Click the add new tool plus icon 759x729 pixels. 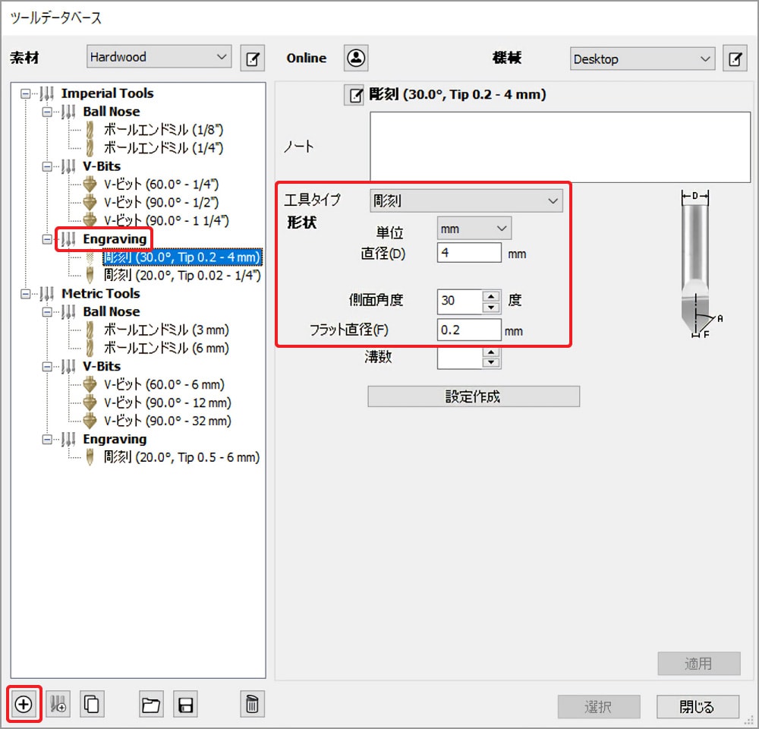(x=24, y=704)
